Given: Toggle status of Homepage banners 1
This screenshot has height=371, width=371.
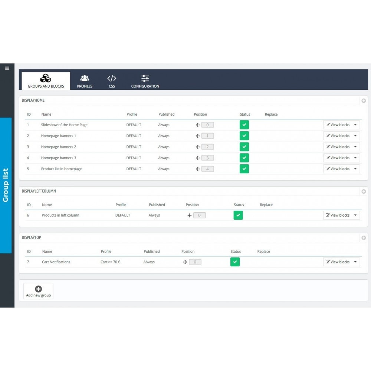Looking at the screenshot, I should [244, 136].
